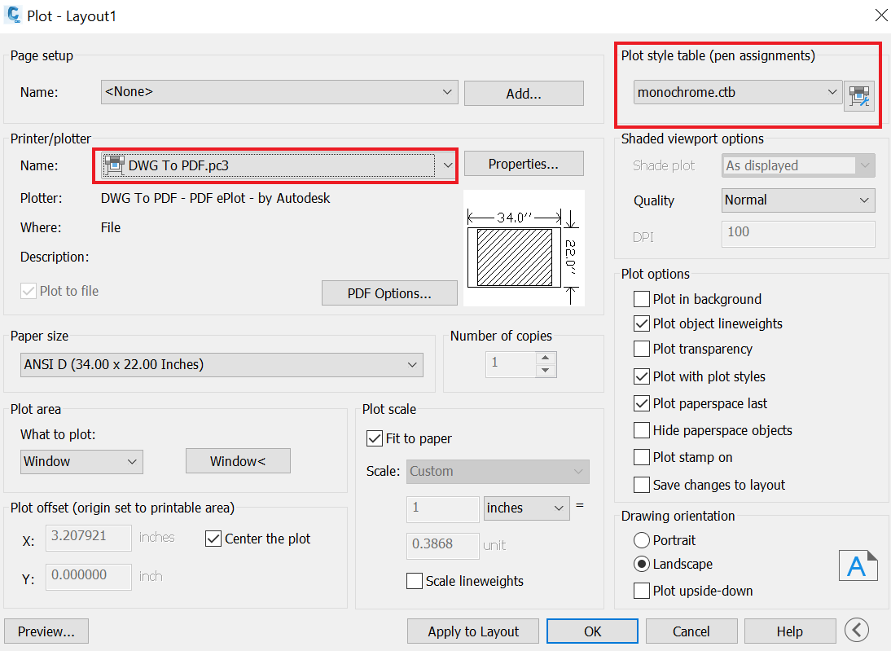Open the monochrome.ctb plot style dropdown
This screenshot has width=891, height=651.
(x=738, y=92)
